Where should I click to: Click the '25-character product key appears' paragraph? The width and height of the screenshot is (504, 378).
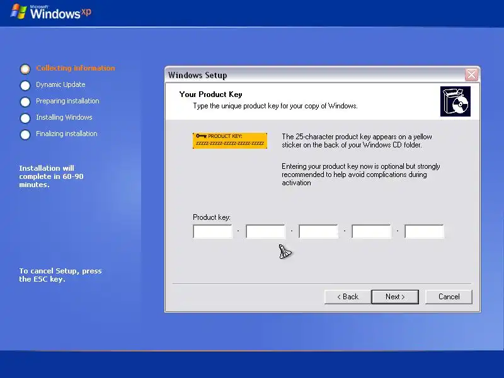tap(357, 140)
